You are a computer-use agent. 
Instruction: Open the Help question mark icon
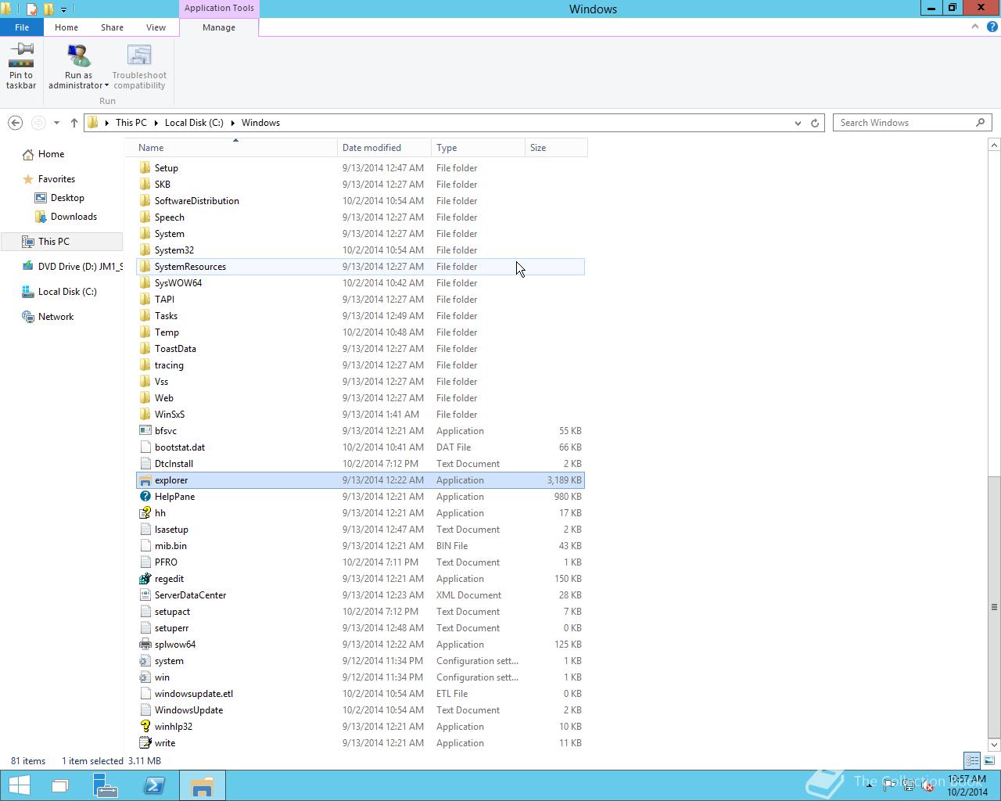992,27
